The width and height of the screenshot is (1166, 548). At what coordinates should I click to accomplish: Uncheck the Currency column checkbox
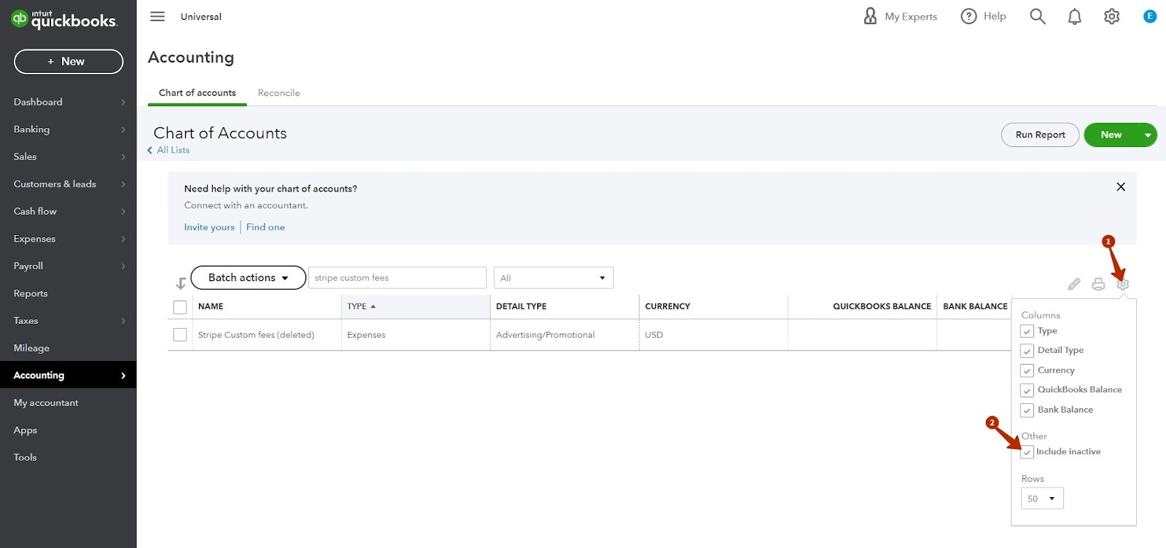(x=1027, y=370)
